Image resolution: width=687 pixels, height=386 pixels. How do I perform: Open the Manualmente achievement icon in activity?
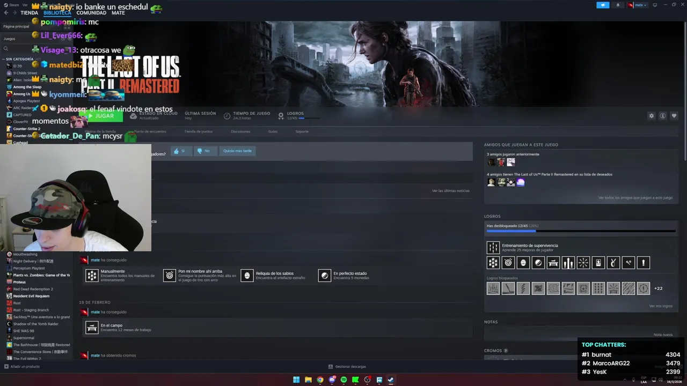coord(92,276)
